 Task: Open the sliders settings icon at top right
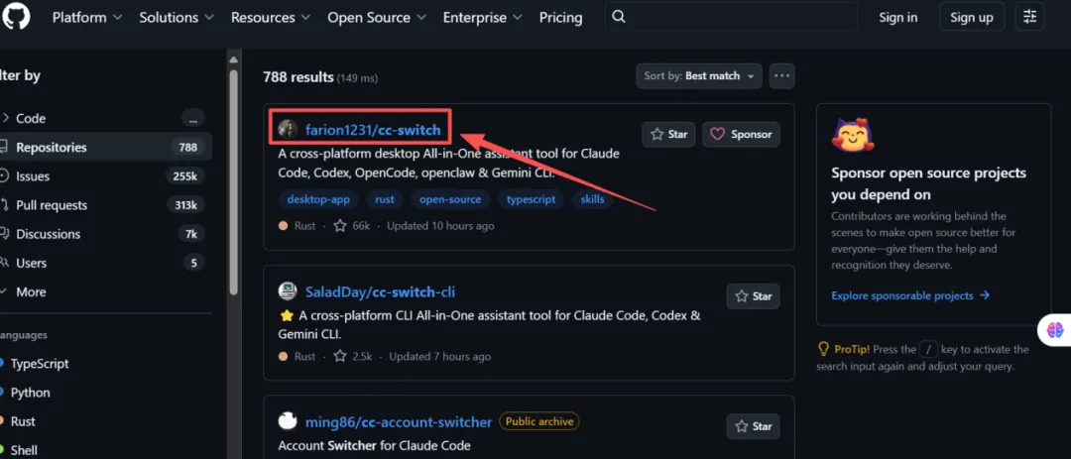pyautogui.click(x=1030, y=17)
